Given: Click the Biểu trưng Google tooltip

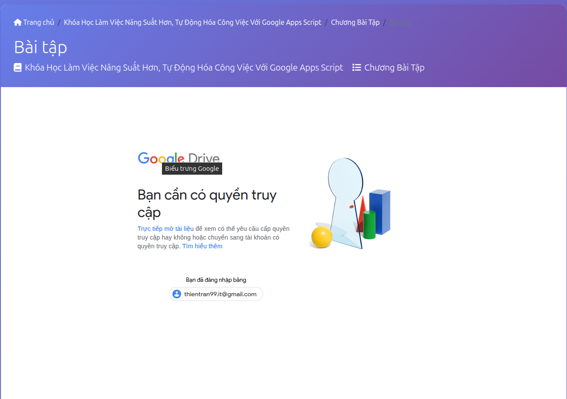Looking at the screenshot, I should (x=192, y=169).
